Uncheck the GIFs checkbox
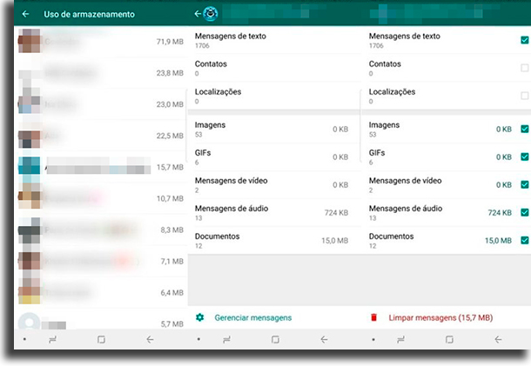This screenshot has height=366, width=531. pos(525,157)
